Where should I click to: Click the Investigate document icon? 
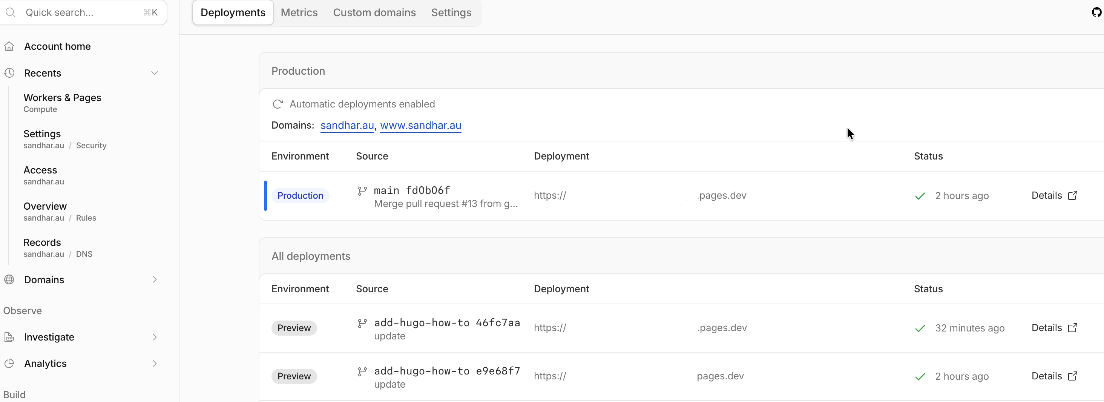[x=9, y=337]
